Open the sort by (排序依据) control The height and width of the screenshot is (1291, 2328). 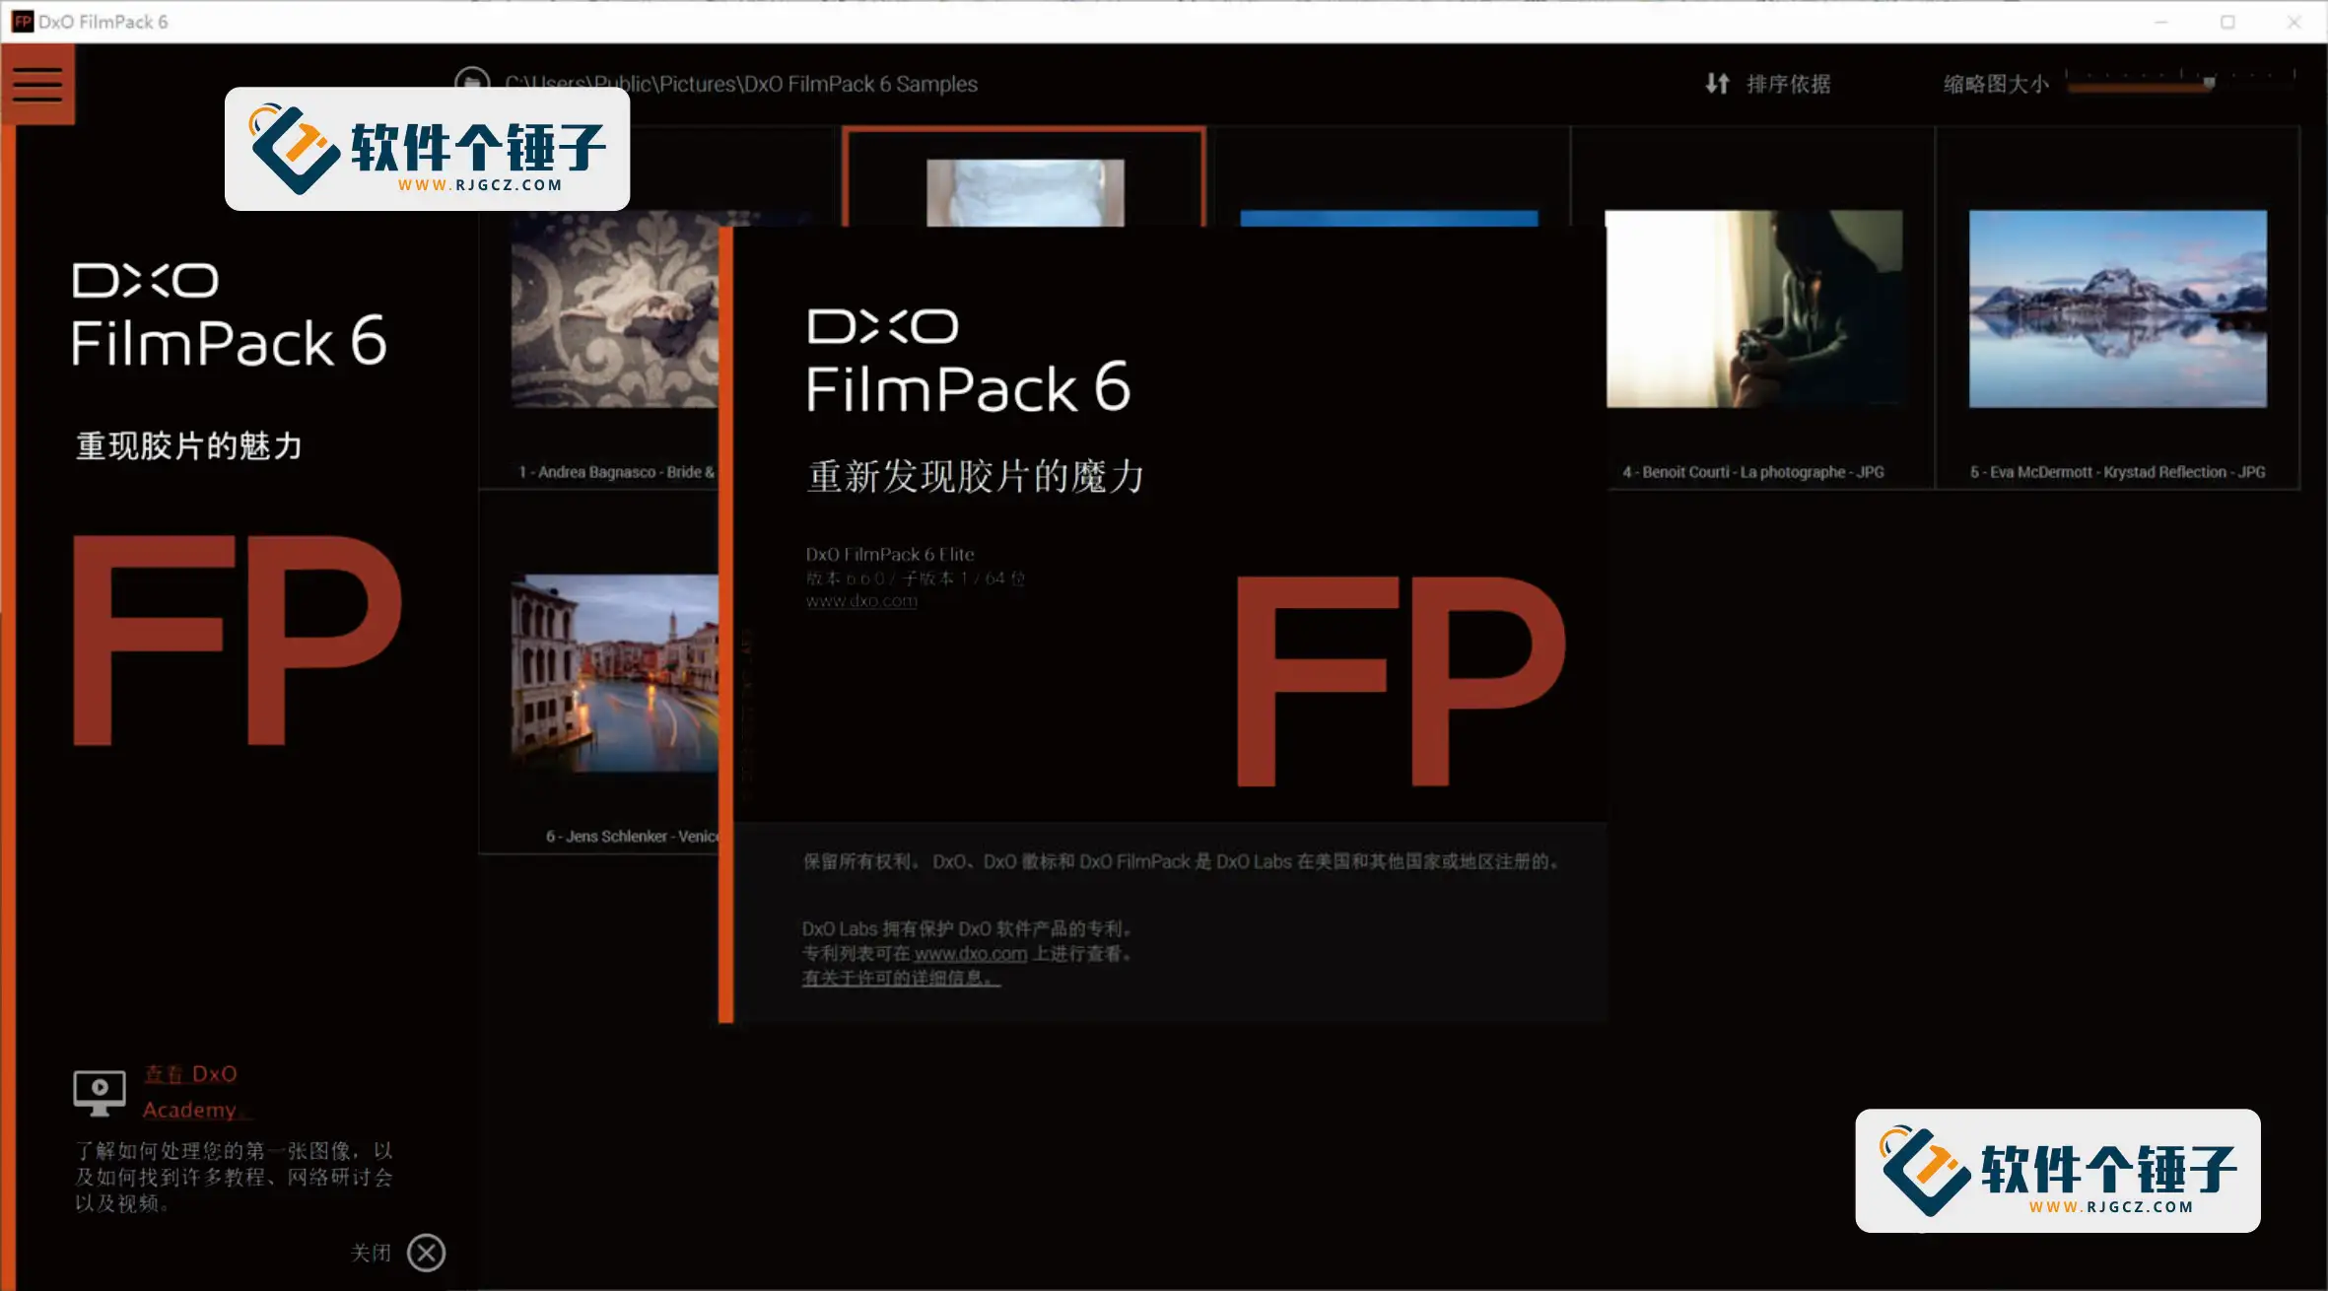coord(1788,84)
